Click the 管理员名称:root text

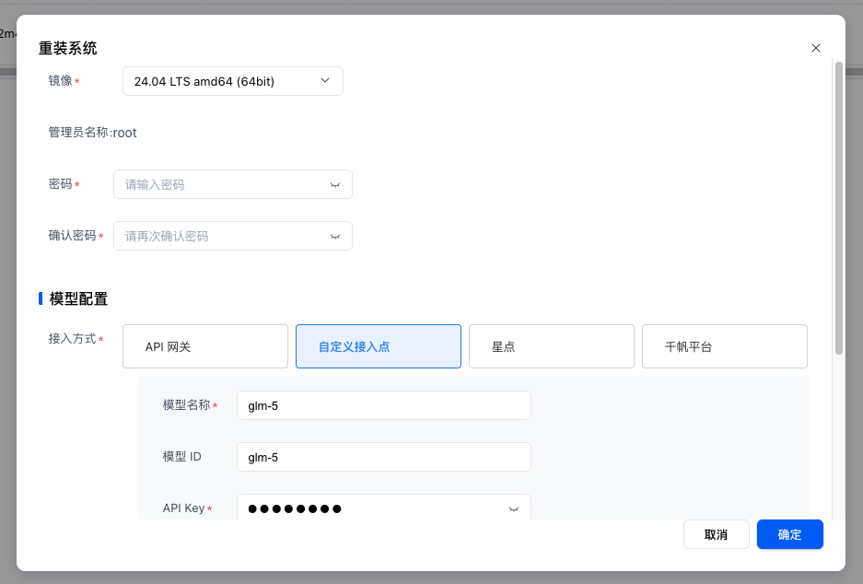point(92,133)
